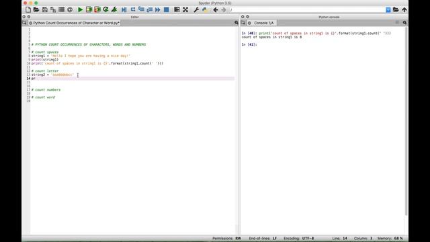This screenshot has height=242, width=430.
Task: Open working directory dropdown arrow
Action: point(388,10)
